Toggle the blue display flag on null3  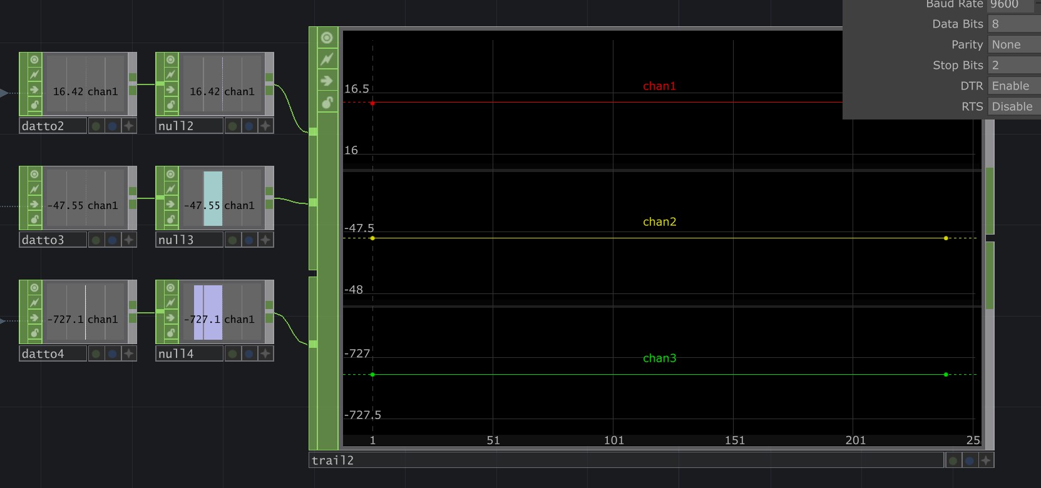coord(249,240)
